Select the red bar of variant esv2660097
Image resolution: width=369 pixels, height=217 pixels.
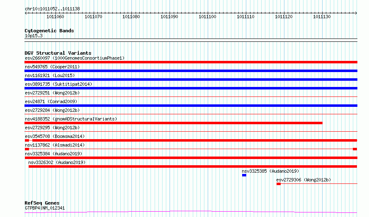coord(191,62)
